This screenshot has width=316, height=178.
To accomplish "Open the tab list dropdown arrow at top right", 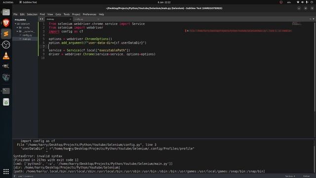I will (314, 19).
